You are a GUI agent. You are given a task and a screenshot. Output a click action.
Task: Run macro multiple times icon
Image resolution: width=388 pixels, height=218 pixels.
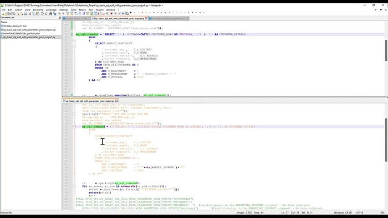pyautogui.click(x=122, y=13)
